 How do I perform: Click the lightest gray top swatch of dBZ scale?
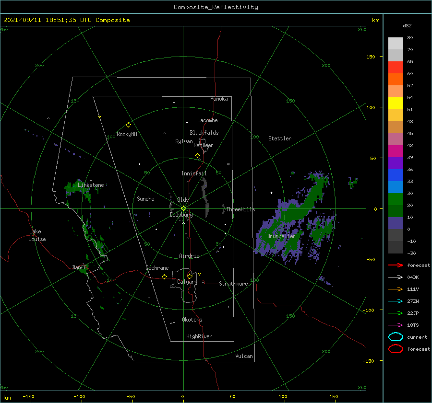point(396,44)
